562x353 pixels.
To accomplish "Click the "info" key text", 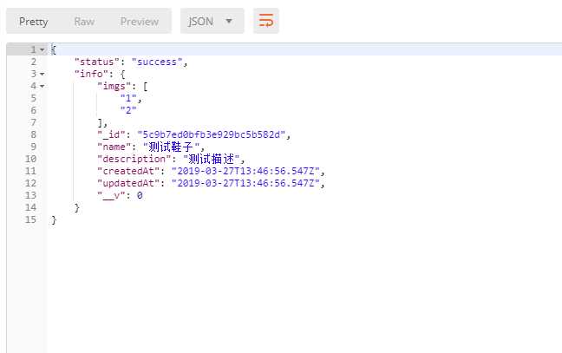I will (91, 75).
